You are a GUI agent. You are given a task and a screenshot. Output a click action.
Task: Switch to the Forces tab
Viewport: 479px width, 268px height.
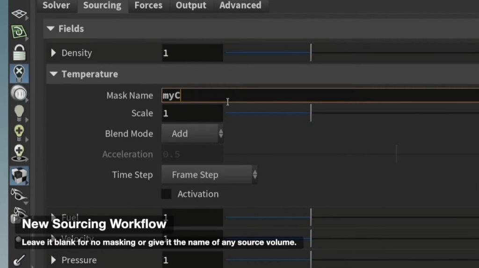(148, 6)
